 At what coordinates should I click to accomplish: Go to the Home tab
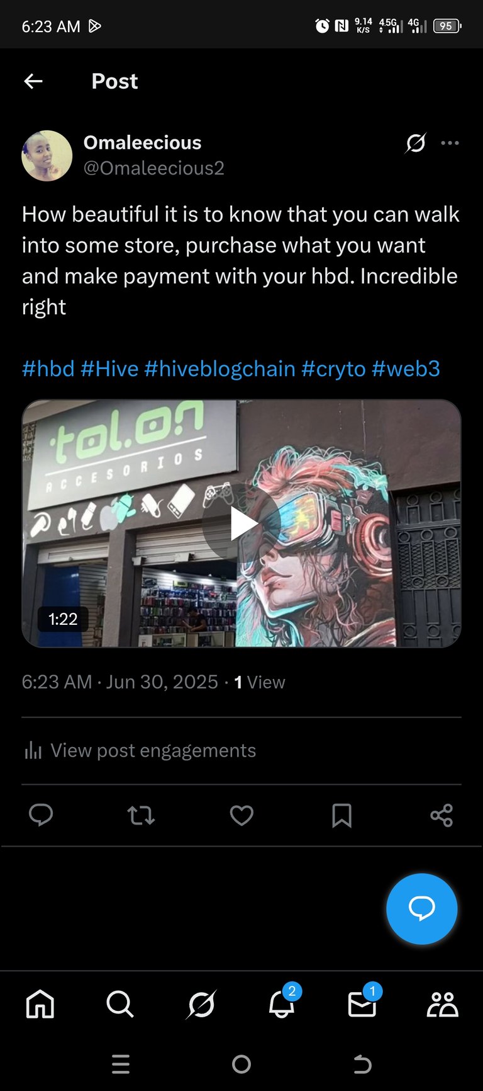tap(40, 1004)
